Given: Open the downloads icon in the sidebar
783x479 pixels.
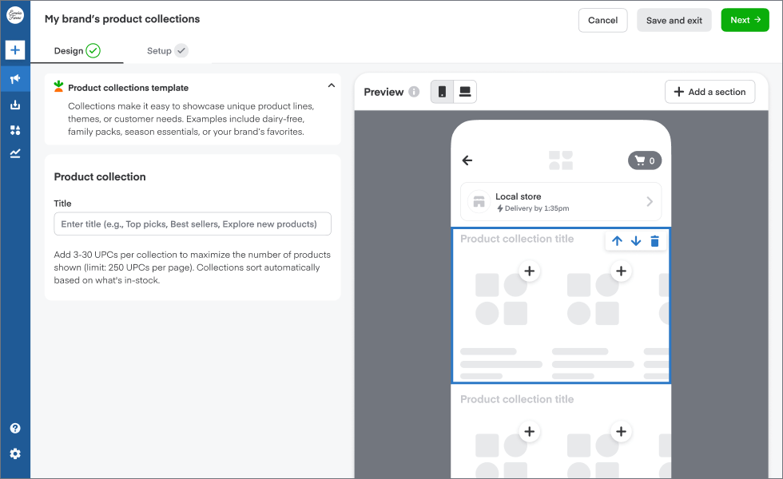Looking at the screenshot, I should tap(14, 104).
